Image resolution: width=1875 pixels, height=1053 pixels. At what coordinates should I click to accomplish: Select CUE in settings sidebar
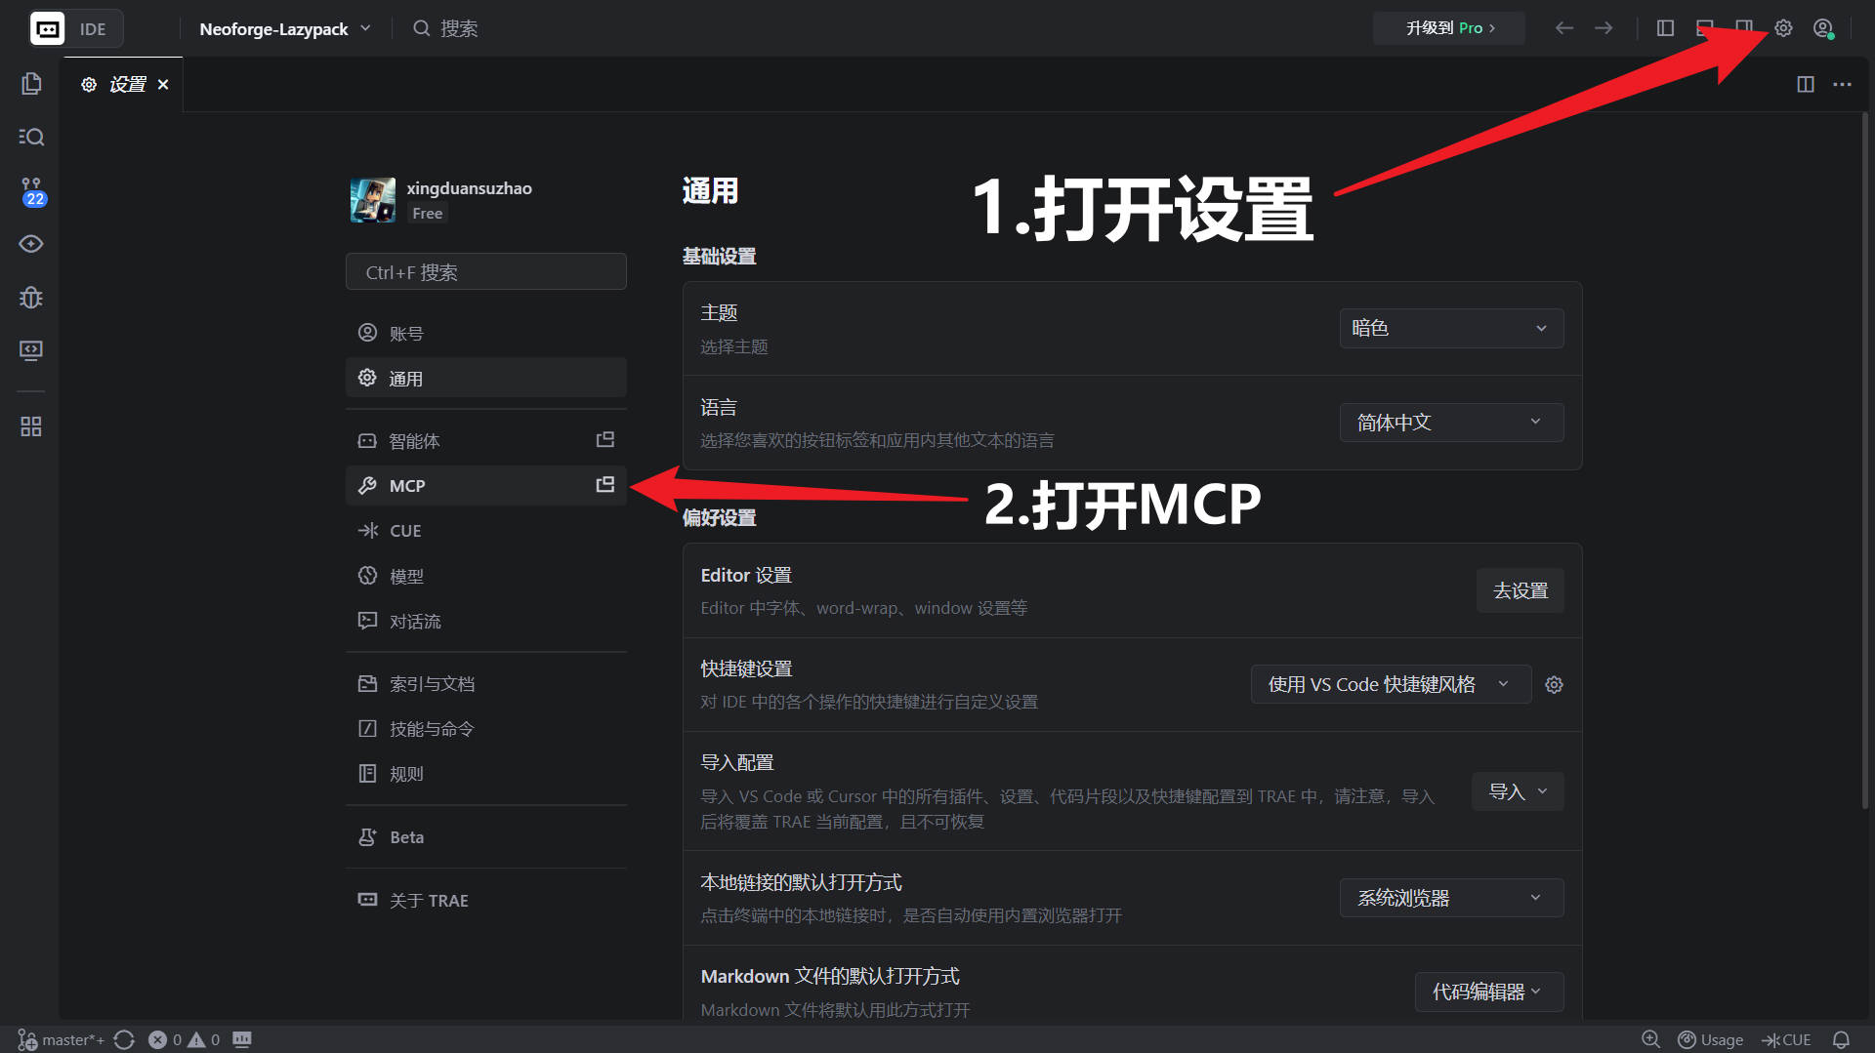[x=486, y=530]
